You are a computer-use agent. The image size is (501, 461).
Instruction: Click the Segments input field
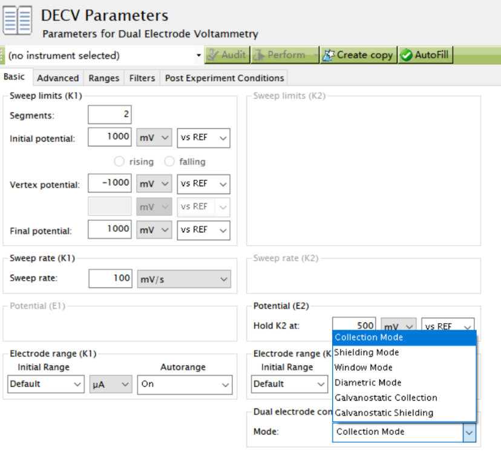tap(109, 115)
